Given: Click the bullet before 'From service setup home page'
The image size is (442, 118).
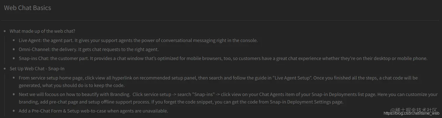Looking at the screenshot, I should (x=14, y=78).
